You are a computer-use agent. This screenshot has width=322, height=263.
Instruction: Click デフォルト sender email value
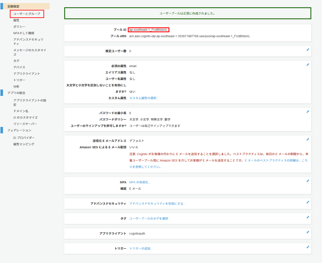pyautogui.click(x=137, y=141)
